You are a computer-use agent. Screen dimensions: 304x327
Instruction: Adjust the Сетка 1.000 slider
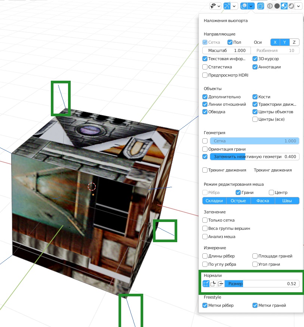click(255, 141)
